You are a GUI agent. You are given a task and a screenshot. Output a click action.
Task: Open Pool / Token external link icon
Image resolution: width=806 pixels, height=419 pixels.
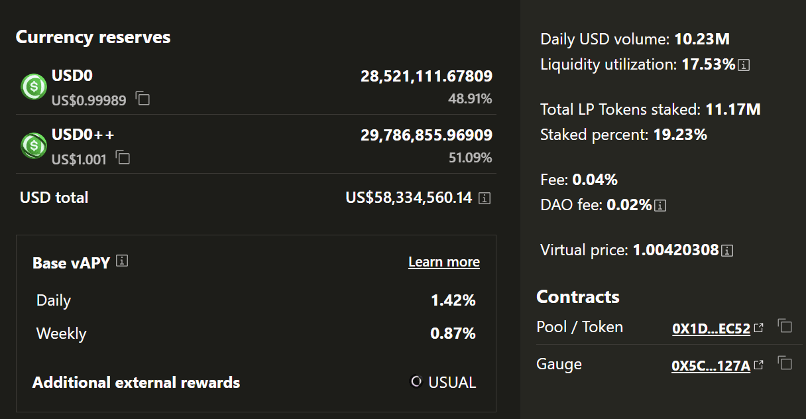(x=759, y=328)
